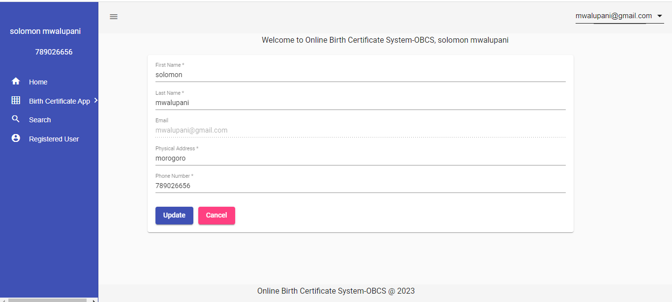Click the hamburger menu icon

(114, 17)
